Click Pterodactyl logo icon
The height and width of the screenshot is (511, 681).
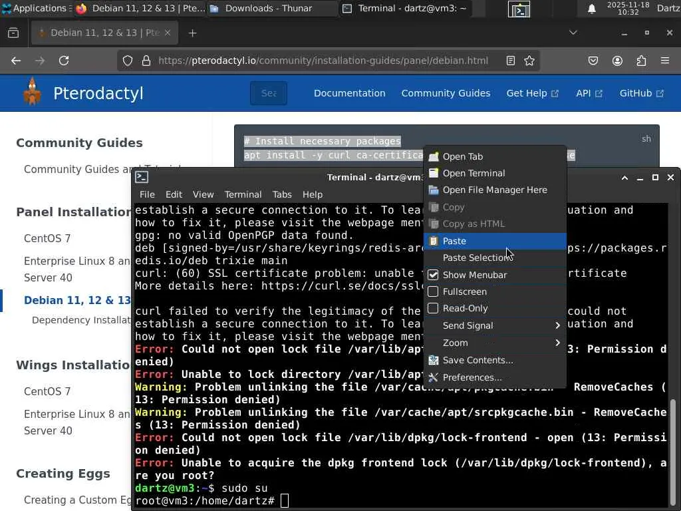pyautogui.click(x=32, y=92)
